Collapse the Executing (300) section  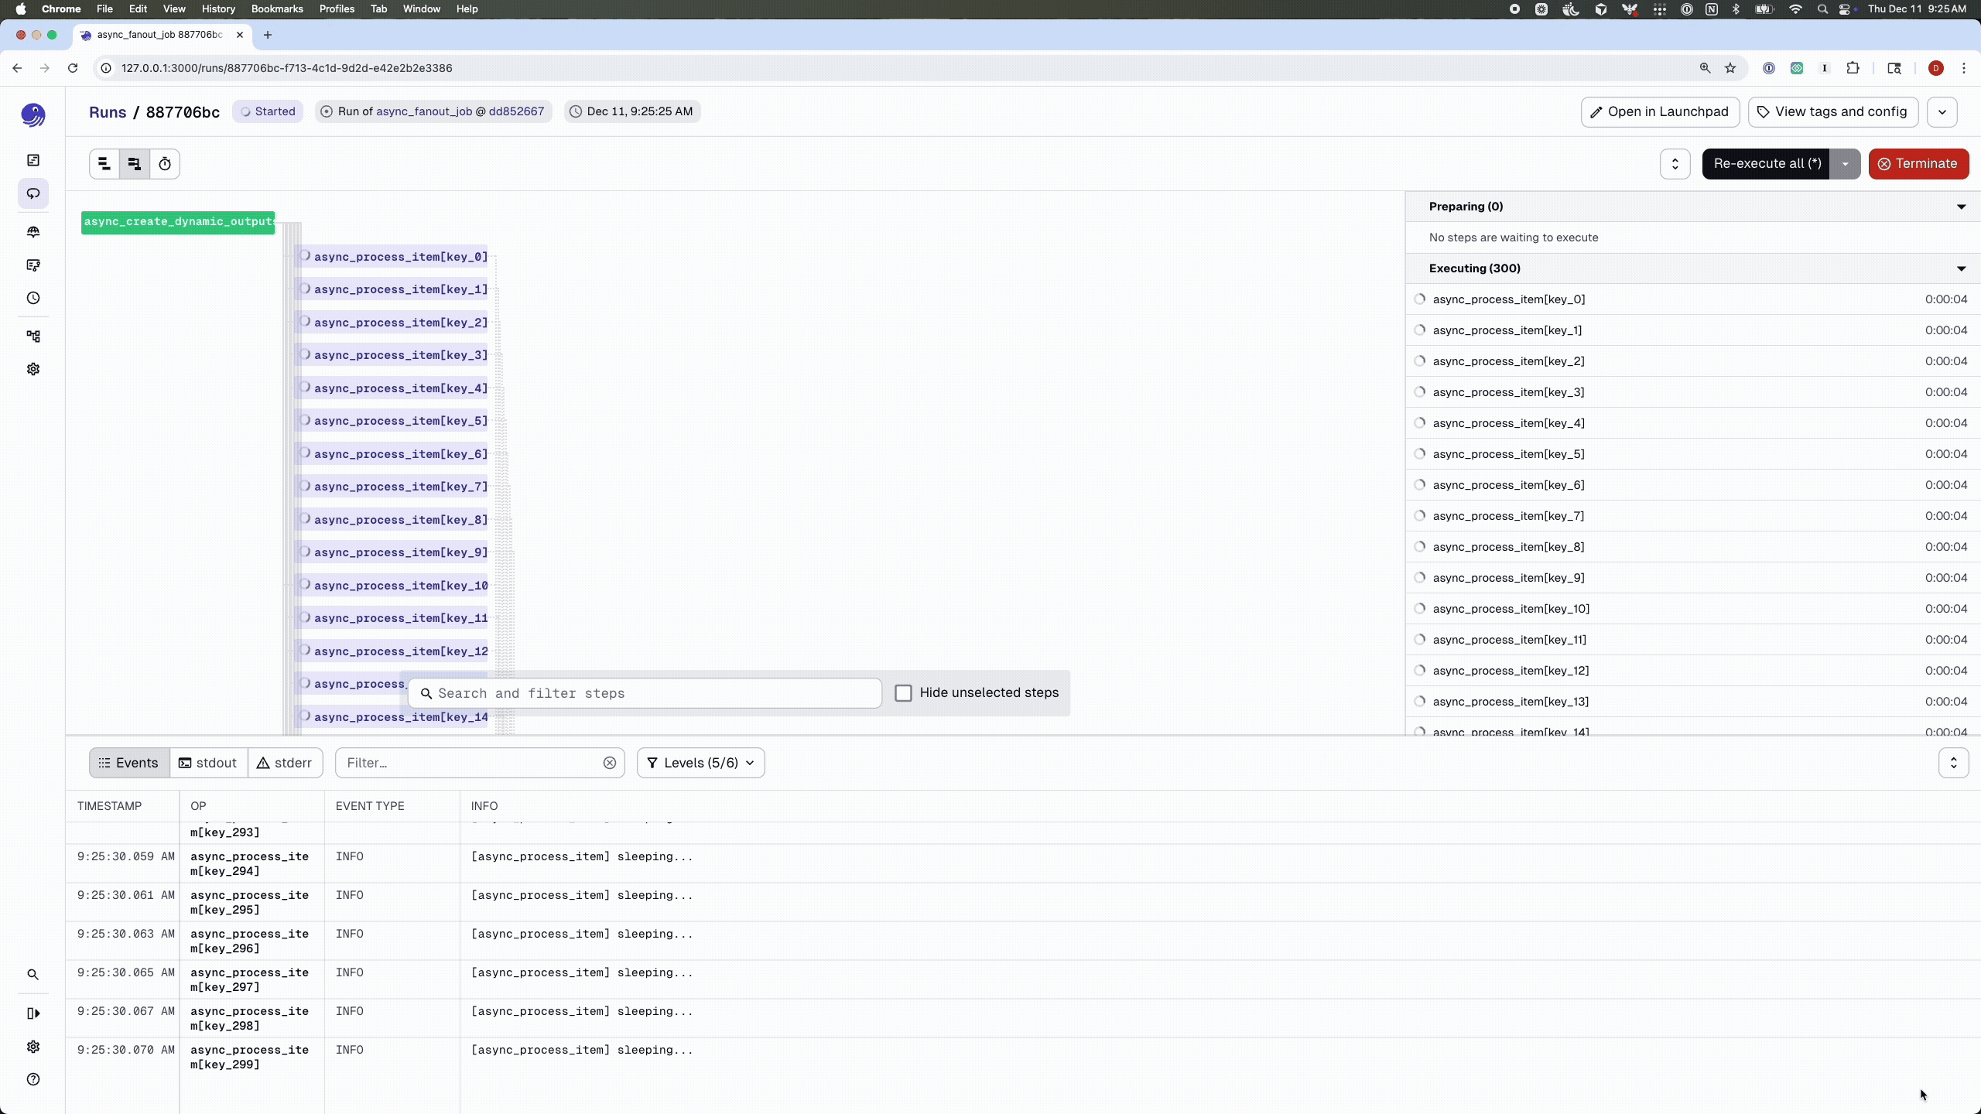tap(1961, 268)
